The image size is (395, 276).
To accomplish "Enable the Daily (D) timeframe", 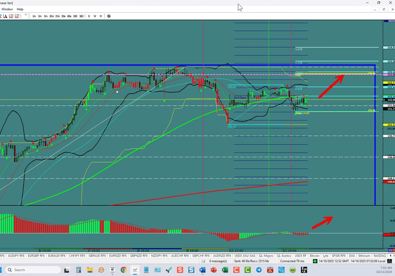I will [x=89, y=16].
